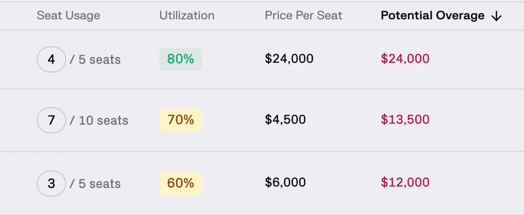Viewport: 524px width, 215px height.
Task: Click the $12,000 potential overage amount
Action: (405, 183)
